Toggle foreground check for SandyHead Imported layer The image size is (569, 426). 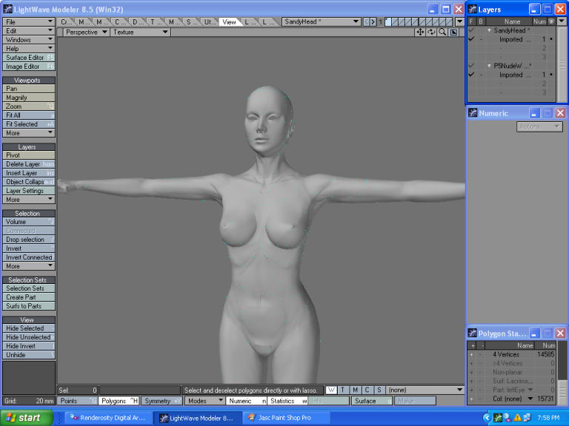tap(471, 39)
